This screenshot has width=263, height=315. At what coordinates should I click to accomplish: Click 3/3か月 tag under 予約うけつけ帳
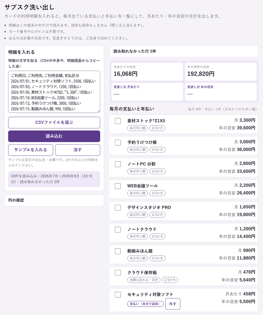(x=158, y=150)
